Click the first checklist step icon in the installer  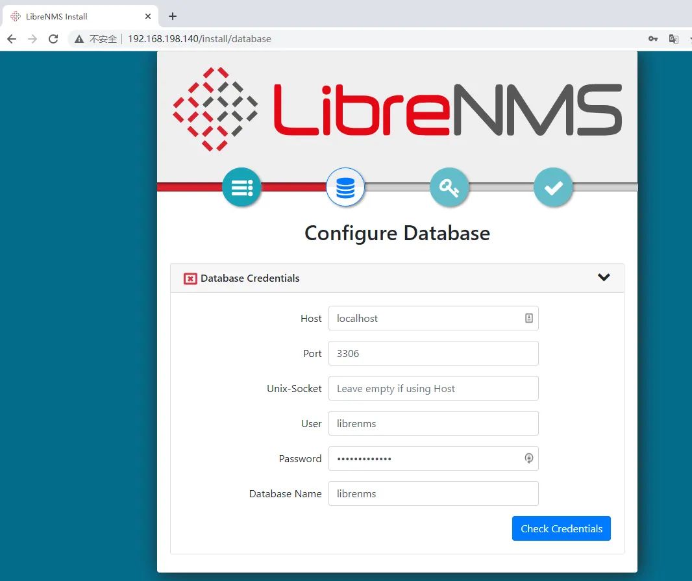click(241, 187)
